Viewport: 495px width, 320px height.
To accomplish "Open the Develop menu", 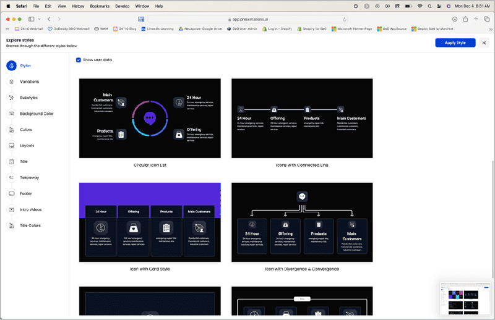I will click(122, 6).
